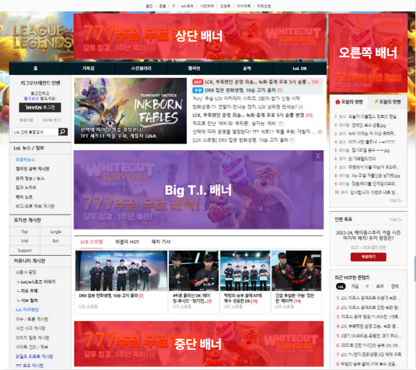Open 리포터뉴스 in the sidebar
Screen dimensions: 416x370
[25, 159]
